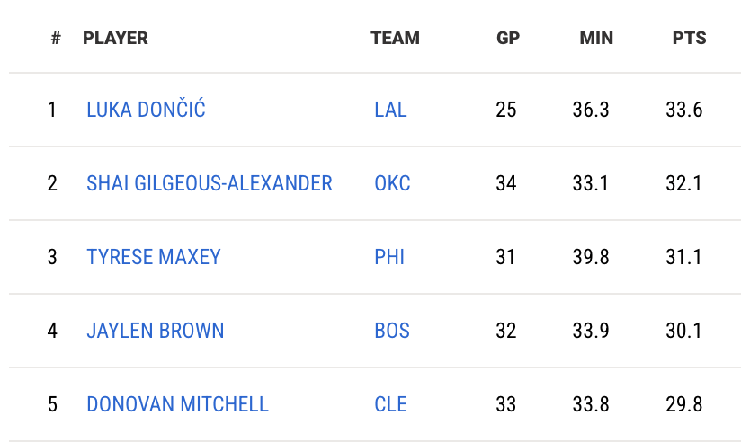Click Luka Dončić's 33.6 points value
The width and height of the screenshot is (741, 442).
pos(684,110)
